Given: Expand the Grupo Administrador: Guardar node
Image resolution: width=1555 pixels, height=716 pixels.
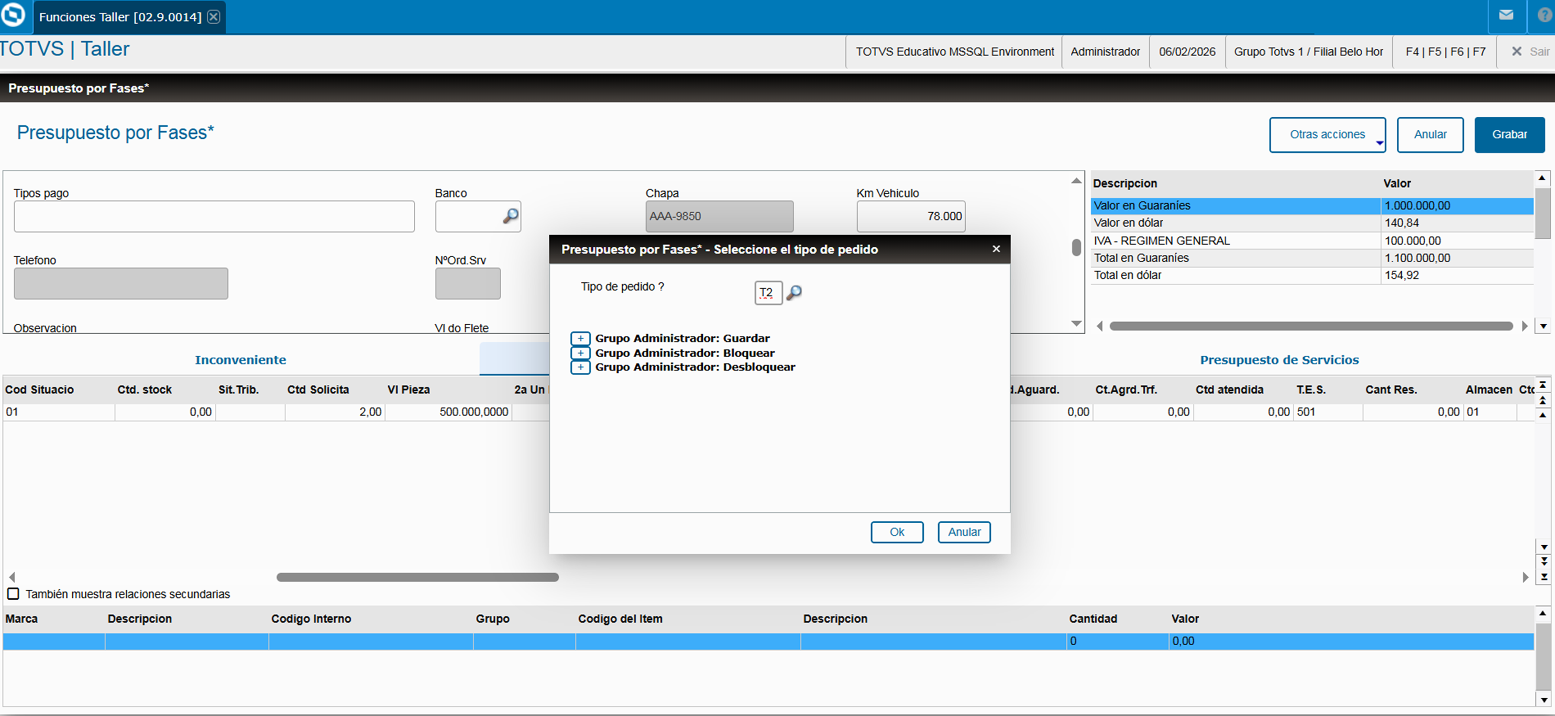Looking at the screenshot, I should click(580, 338).
